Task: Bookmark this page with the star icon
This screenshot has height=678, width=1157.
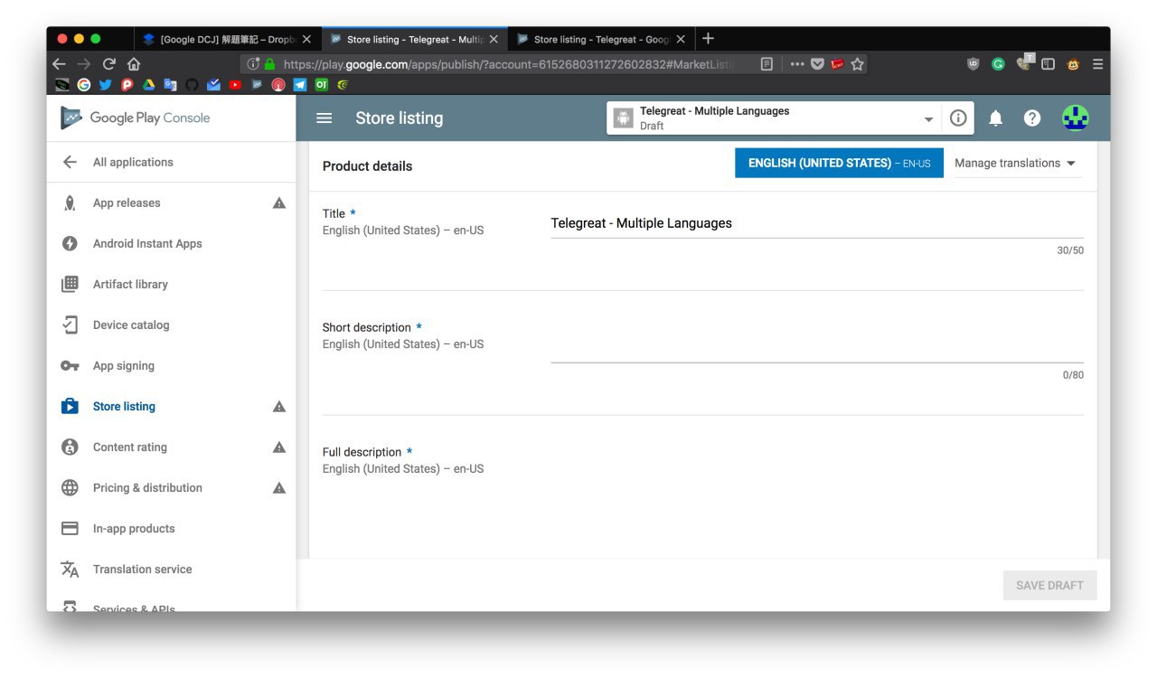Action: pyautogui.click(x=857, y=64)
